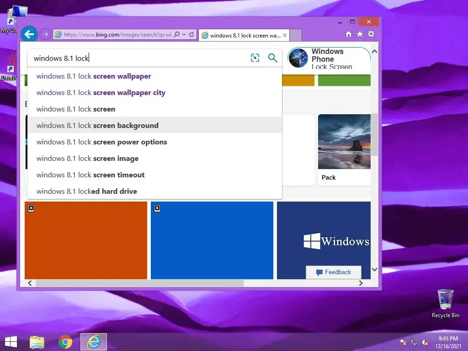Choose suggestion 'windows 8.1 lock screen'
Screen dimensions: 468x351
(x=154, y=109)
